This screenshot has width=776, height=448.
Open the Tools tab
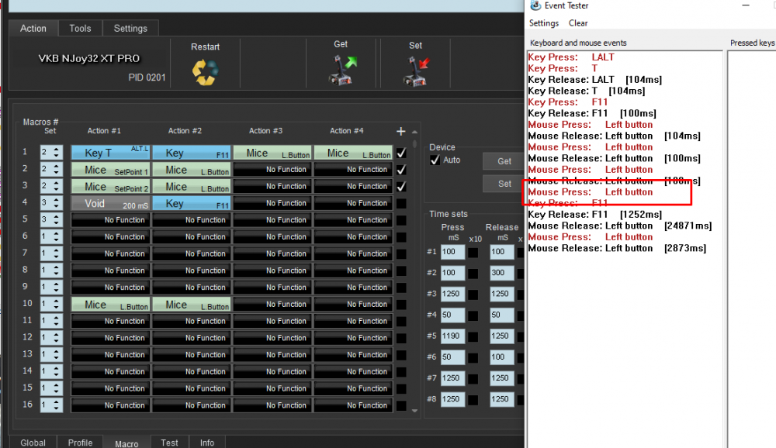coord(80,28)
